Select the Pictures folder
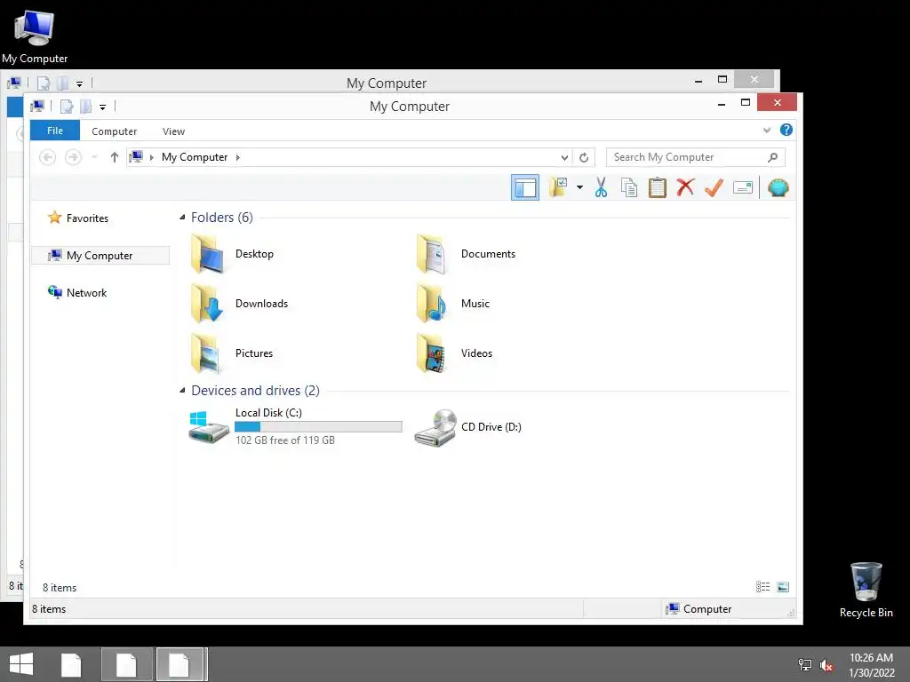 (232, 353)
